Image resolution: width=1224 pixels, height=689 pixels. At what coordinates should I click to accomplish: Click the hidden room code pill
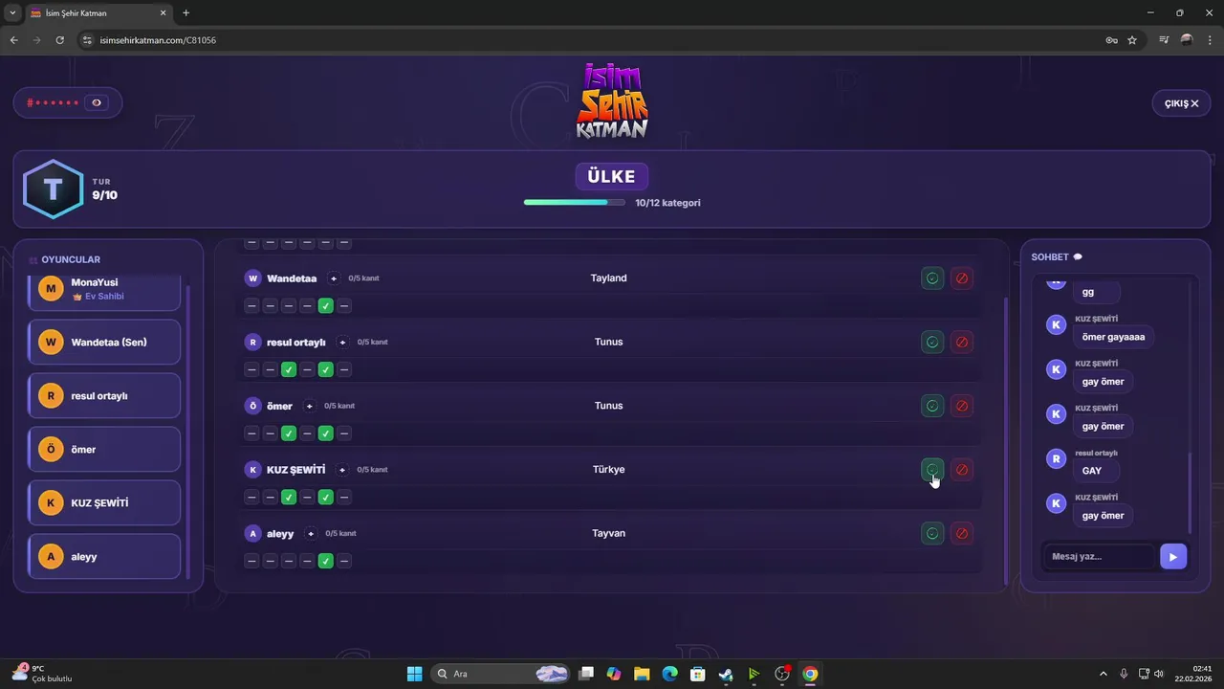68,102
